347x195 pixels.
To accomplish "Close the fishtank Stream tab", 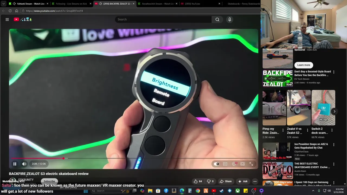I will pyautogui.click(x=47, y=4).
